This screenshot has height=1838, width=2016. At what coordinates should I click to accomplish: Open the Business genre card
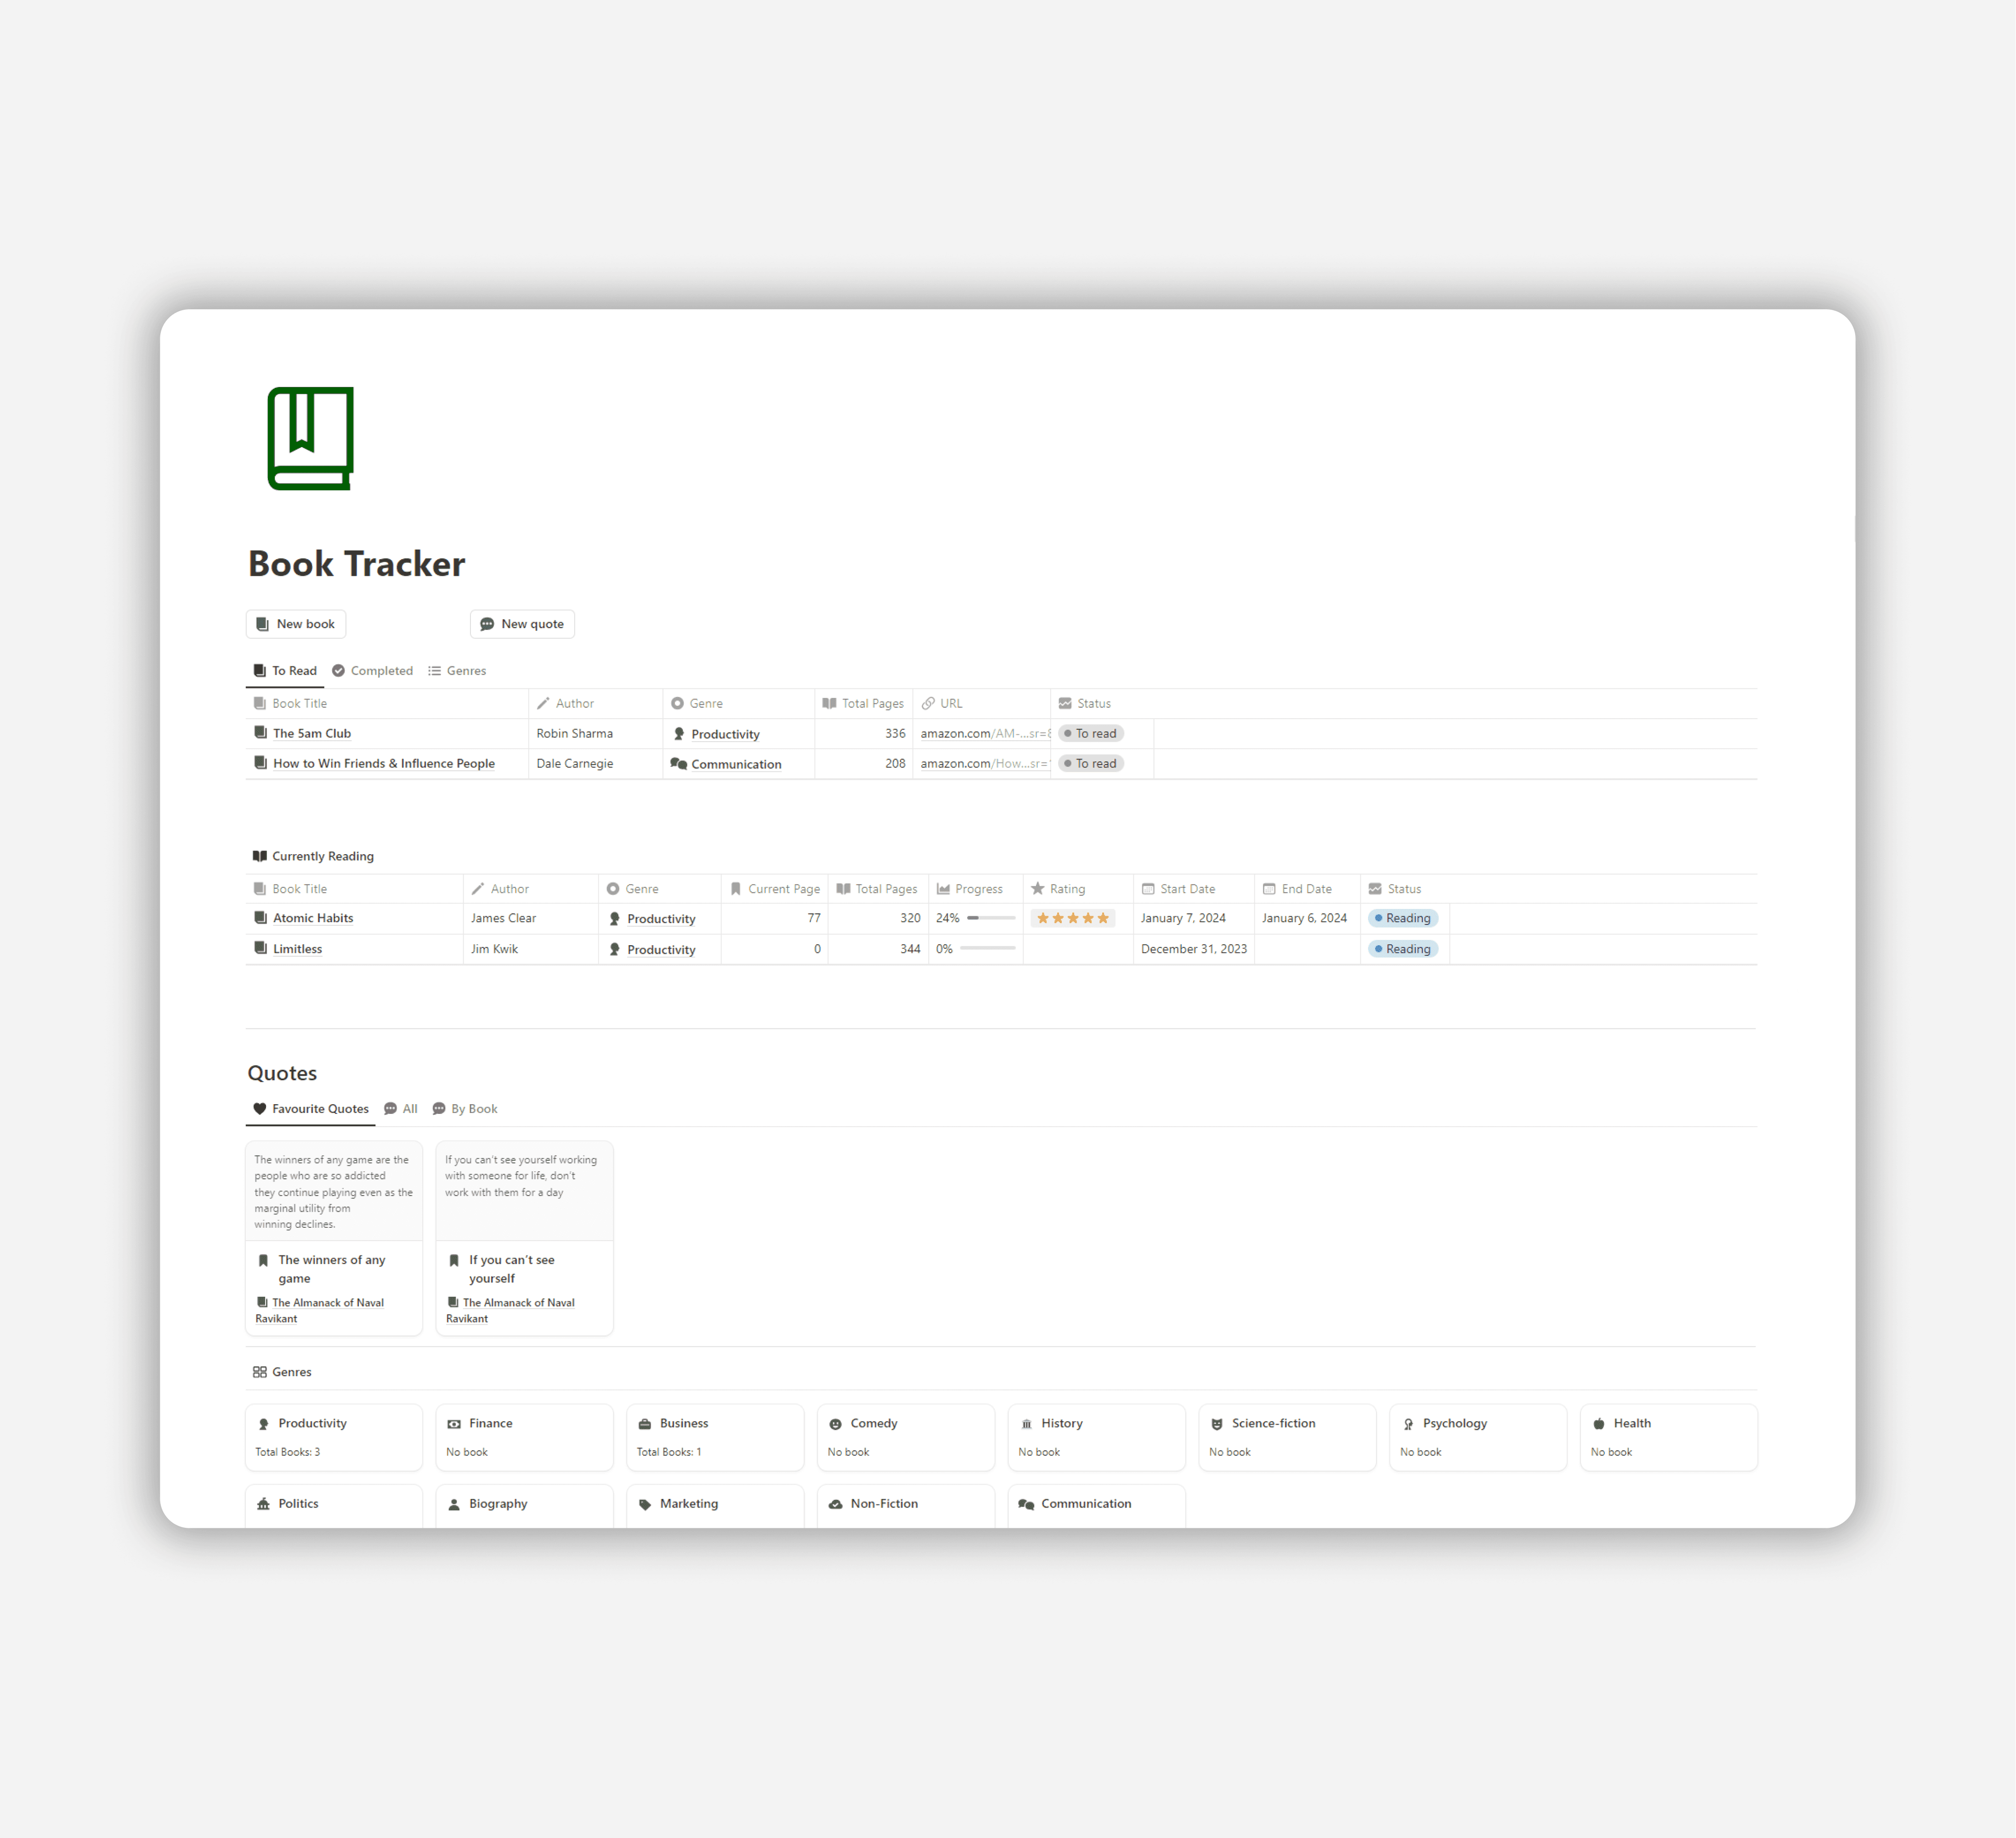click(715, 1437)
